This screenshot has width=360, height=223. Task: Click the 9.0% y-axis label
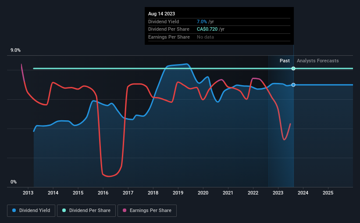click(x=15, y=50)
